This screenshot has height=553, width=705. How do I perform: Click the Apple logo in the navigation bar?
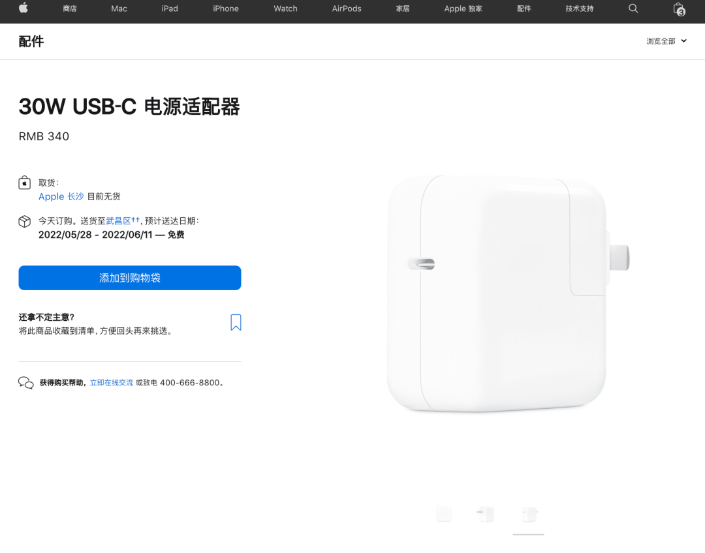23,8
